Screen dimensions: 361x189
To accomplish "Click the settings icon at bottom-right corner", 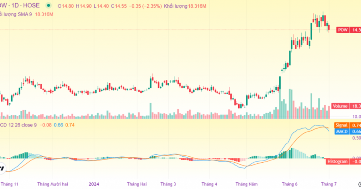I will (x=359, y=184).
